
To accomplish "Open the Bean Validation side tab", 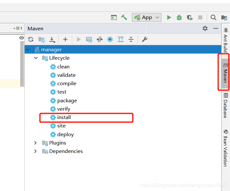I will coord(225,148).
